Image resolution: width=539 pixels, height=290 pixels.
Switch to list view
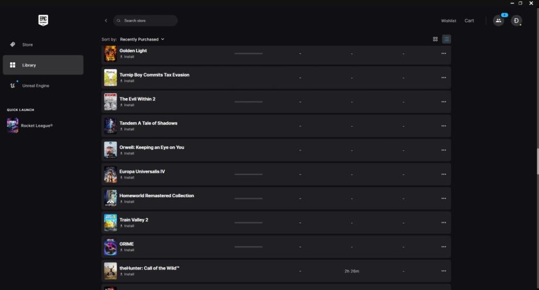pos(446,39)
